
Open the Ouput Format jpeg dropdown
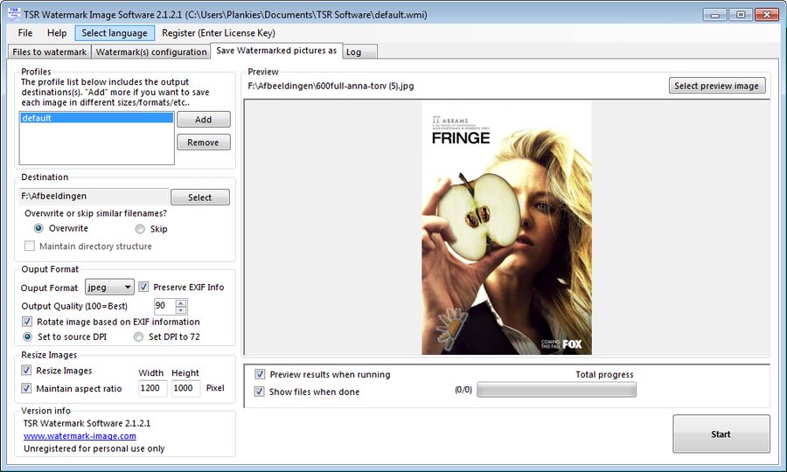click(x=109, y=287)
